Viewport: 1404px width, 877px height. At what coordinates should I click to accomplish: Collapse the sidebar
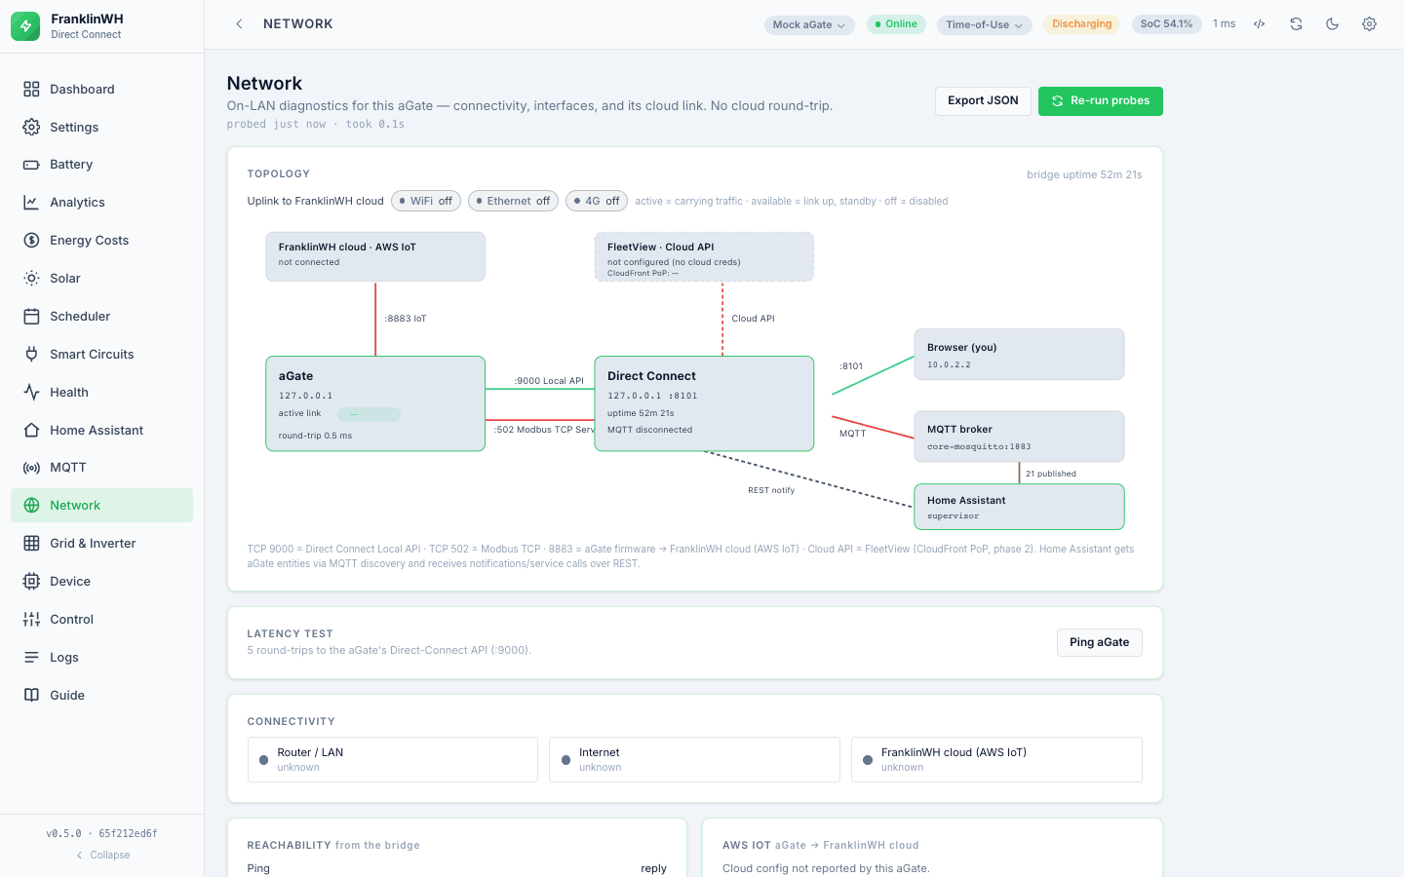pyautogui.click(x=102, y=856)
